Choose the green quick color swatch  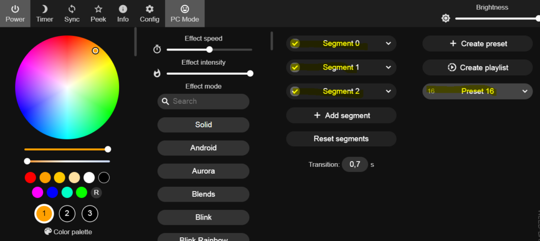coord(82,193)
